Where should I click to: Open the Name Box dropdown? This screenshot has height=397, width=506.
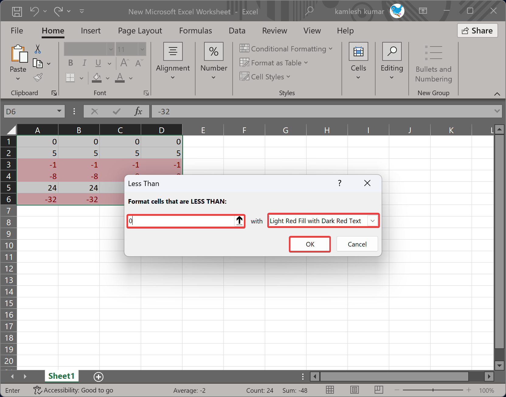[x=59, y=111]
